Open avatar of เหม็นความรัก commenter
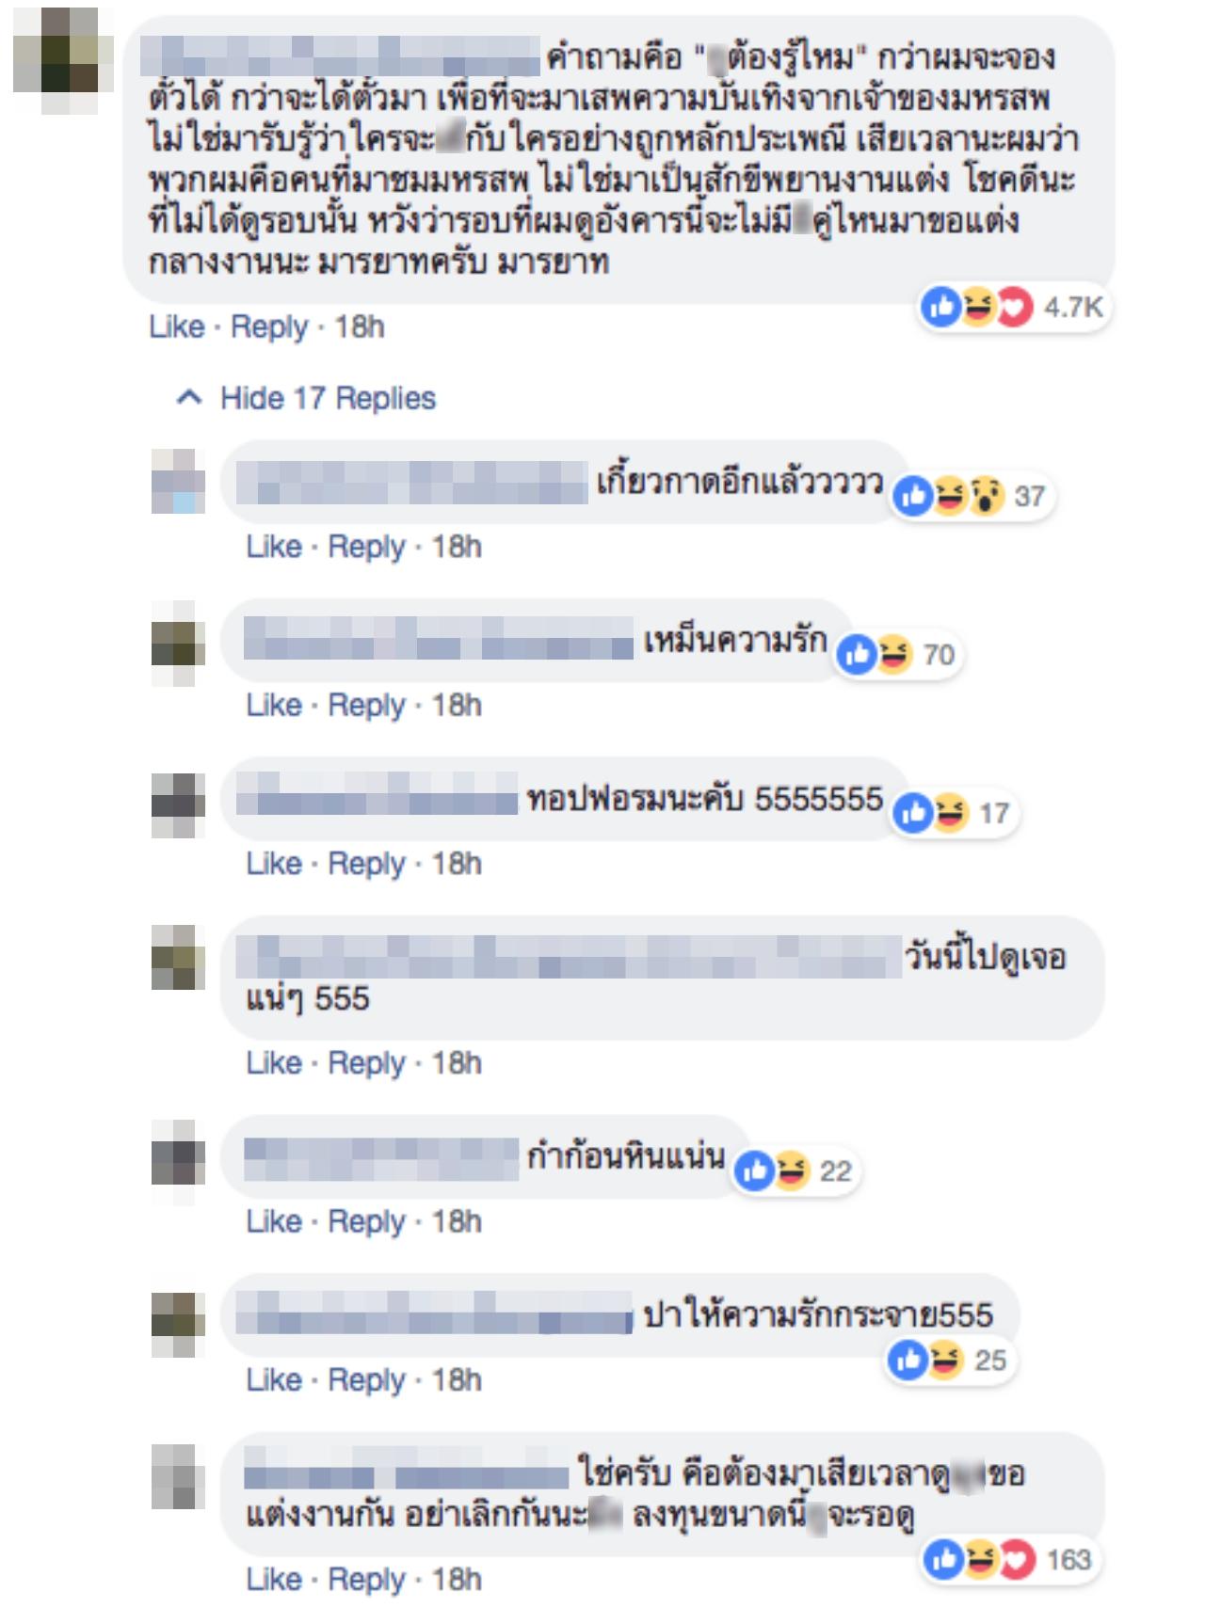 tap(178, 644)
